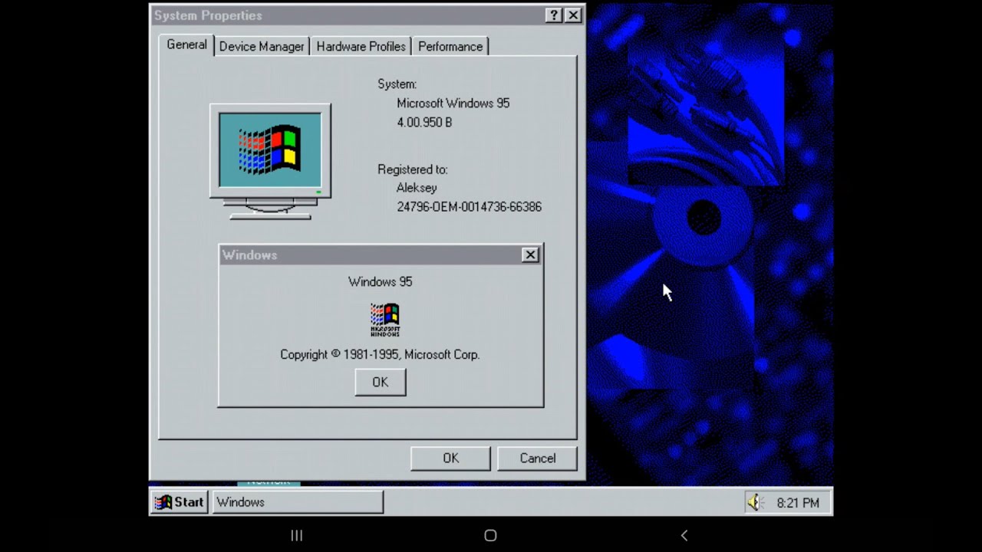This screenshot has height=552, width=982.
Task: Click the version text 4.00.950 B
Action: 424,122
